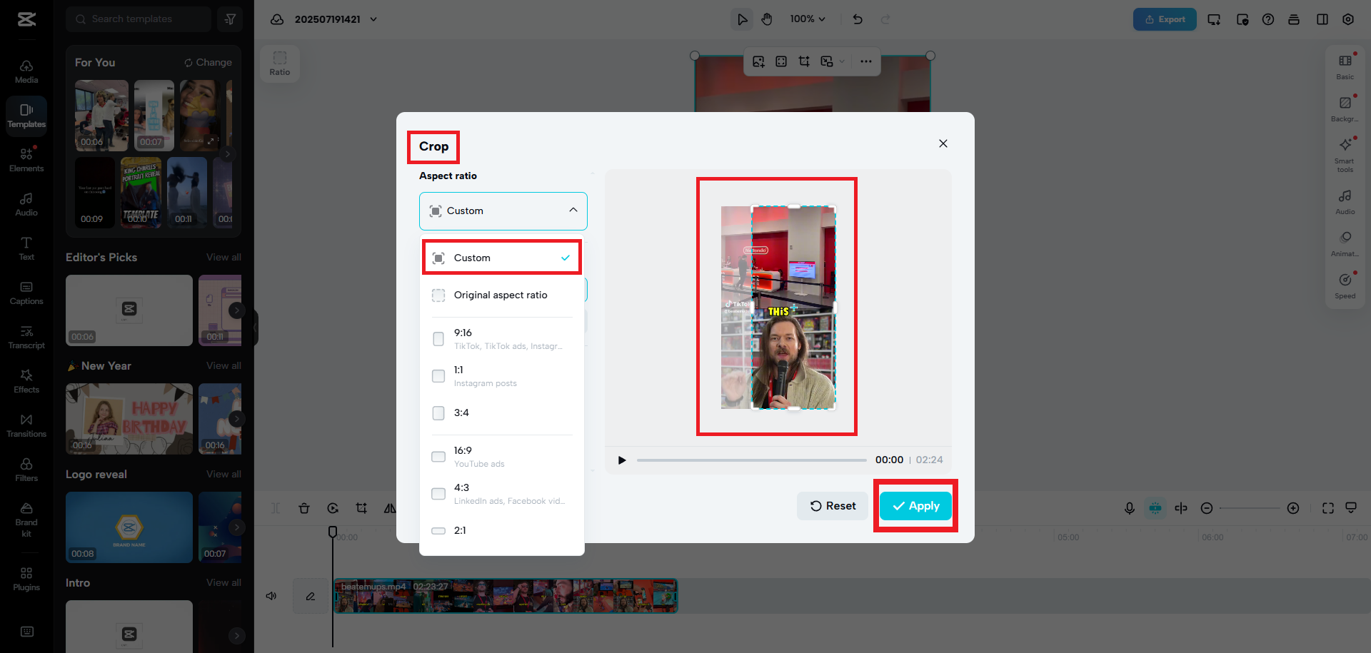Enable the 9:16 TikTok aspect ratio checkbox
This screenshot has width=1371, height=653.
[x=438, y=339]
